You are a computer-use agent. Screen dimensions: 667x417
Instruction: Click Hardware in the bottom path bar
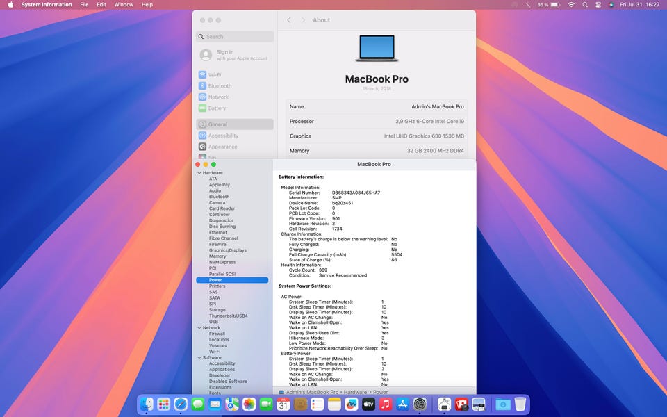pos(355,392)
